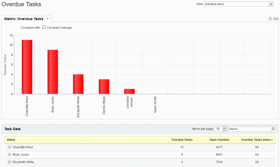Click the Overdue Tasks Index value 54
The width and height of the screenshot is (280, 167).
pos(257,154)
